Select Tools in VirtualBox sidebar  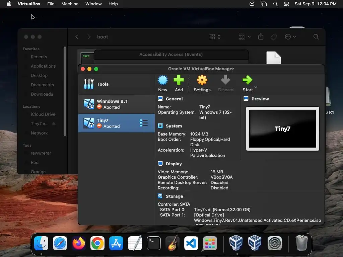pyautogui.click(x=116, y=84)
